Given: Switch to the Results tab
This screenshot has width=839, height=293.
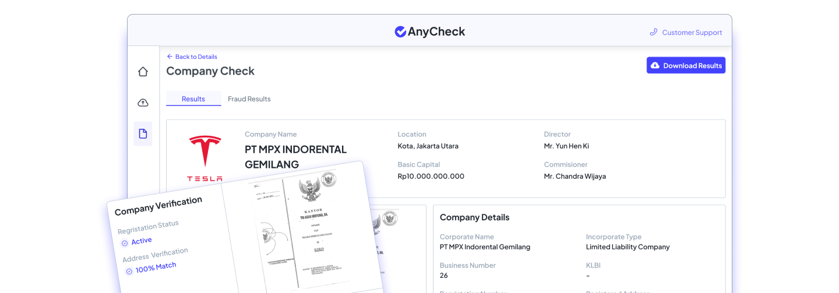Looking at the screenshot, I should point(193,99).
